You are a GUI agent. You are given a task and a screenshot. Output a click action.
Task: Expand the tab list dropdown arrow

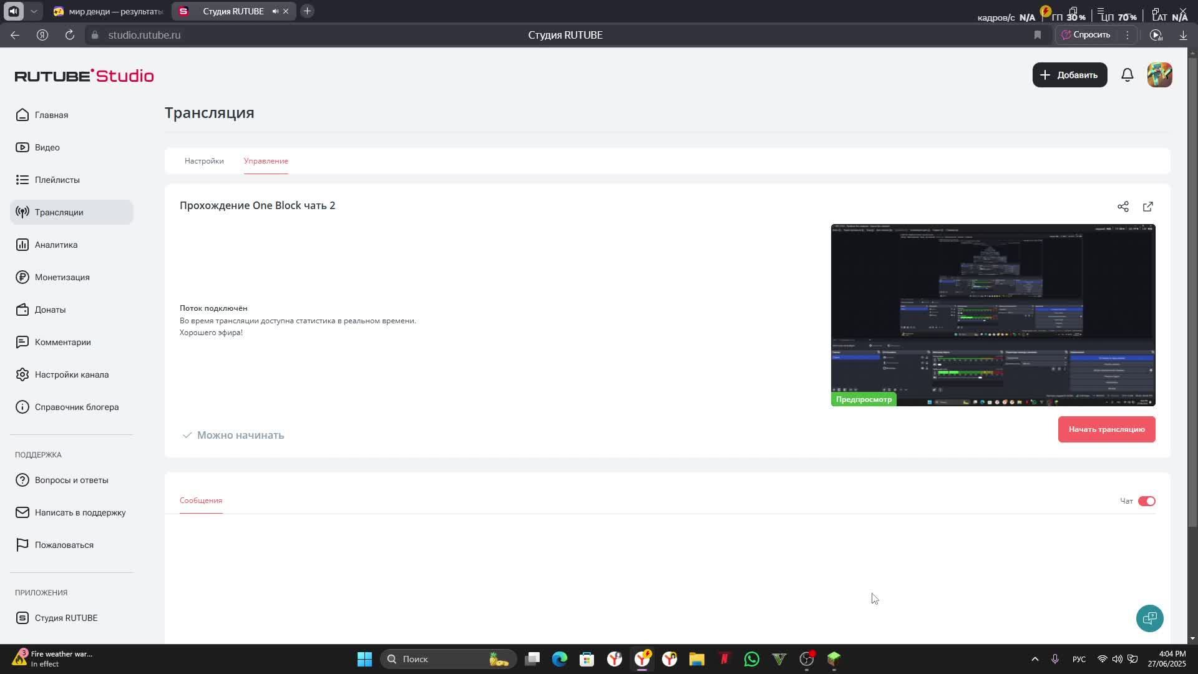tap(34, 11)
